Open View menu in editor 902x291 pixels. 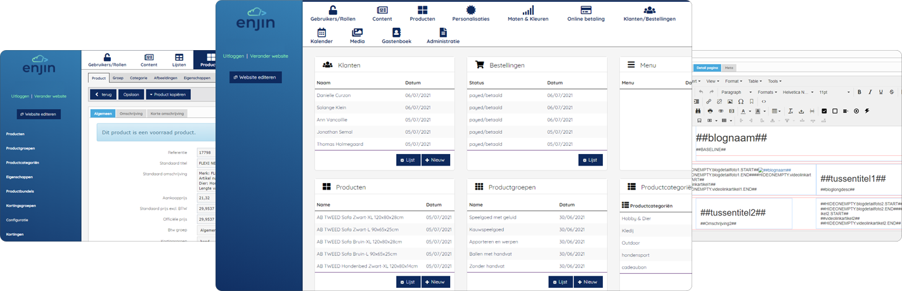tap(712, 81)
